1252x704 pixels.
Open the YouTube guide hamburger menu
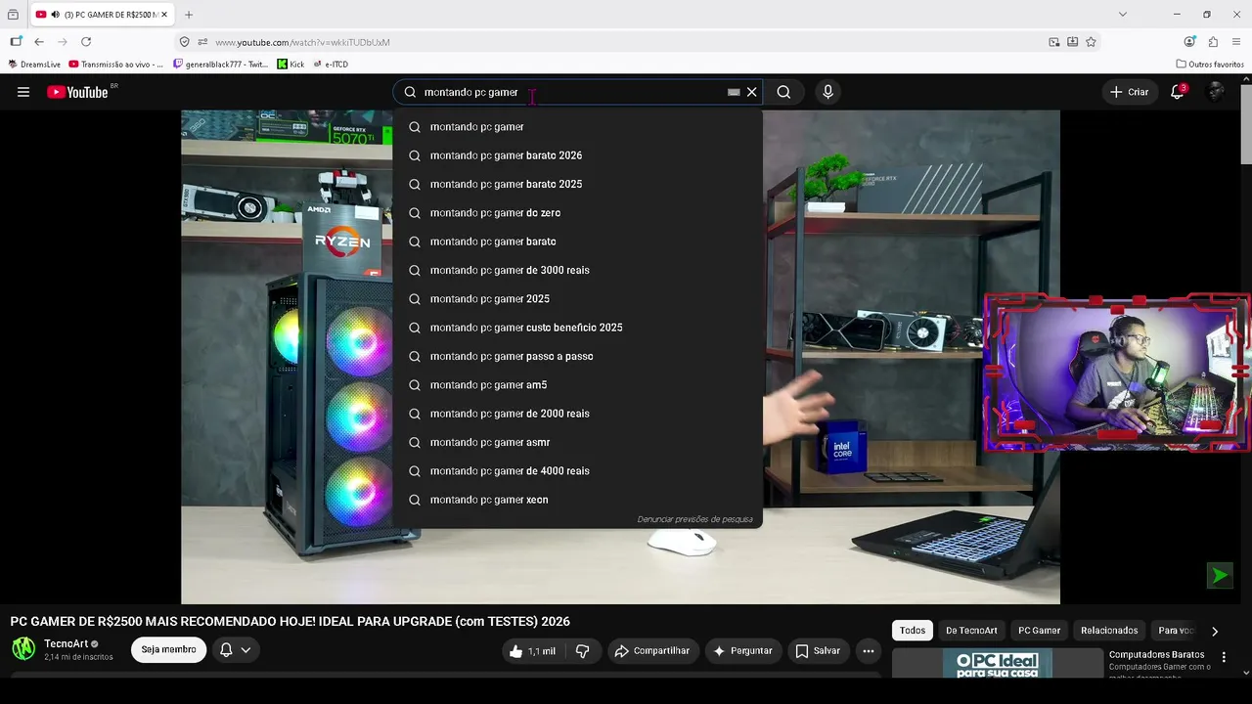tap(23, 92)
